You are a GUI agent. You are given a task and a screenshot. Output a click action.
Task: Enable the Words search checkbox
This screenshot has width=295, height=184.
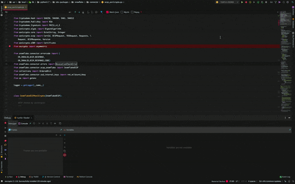122,12
